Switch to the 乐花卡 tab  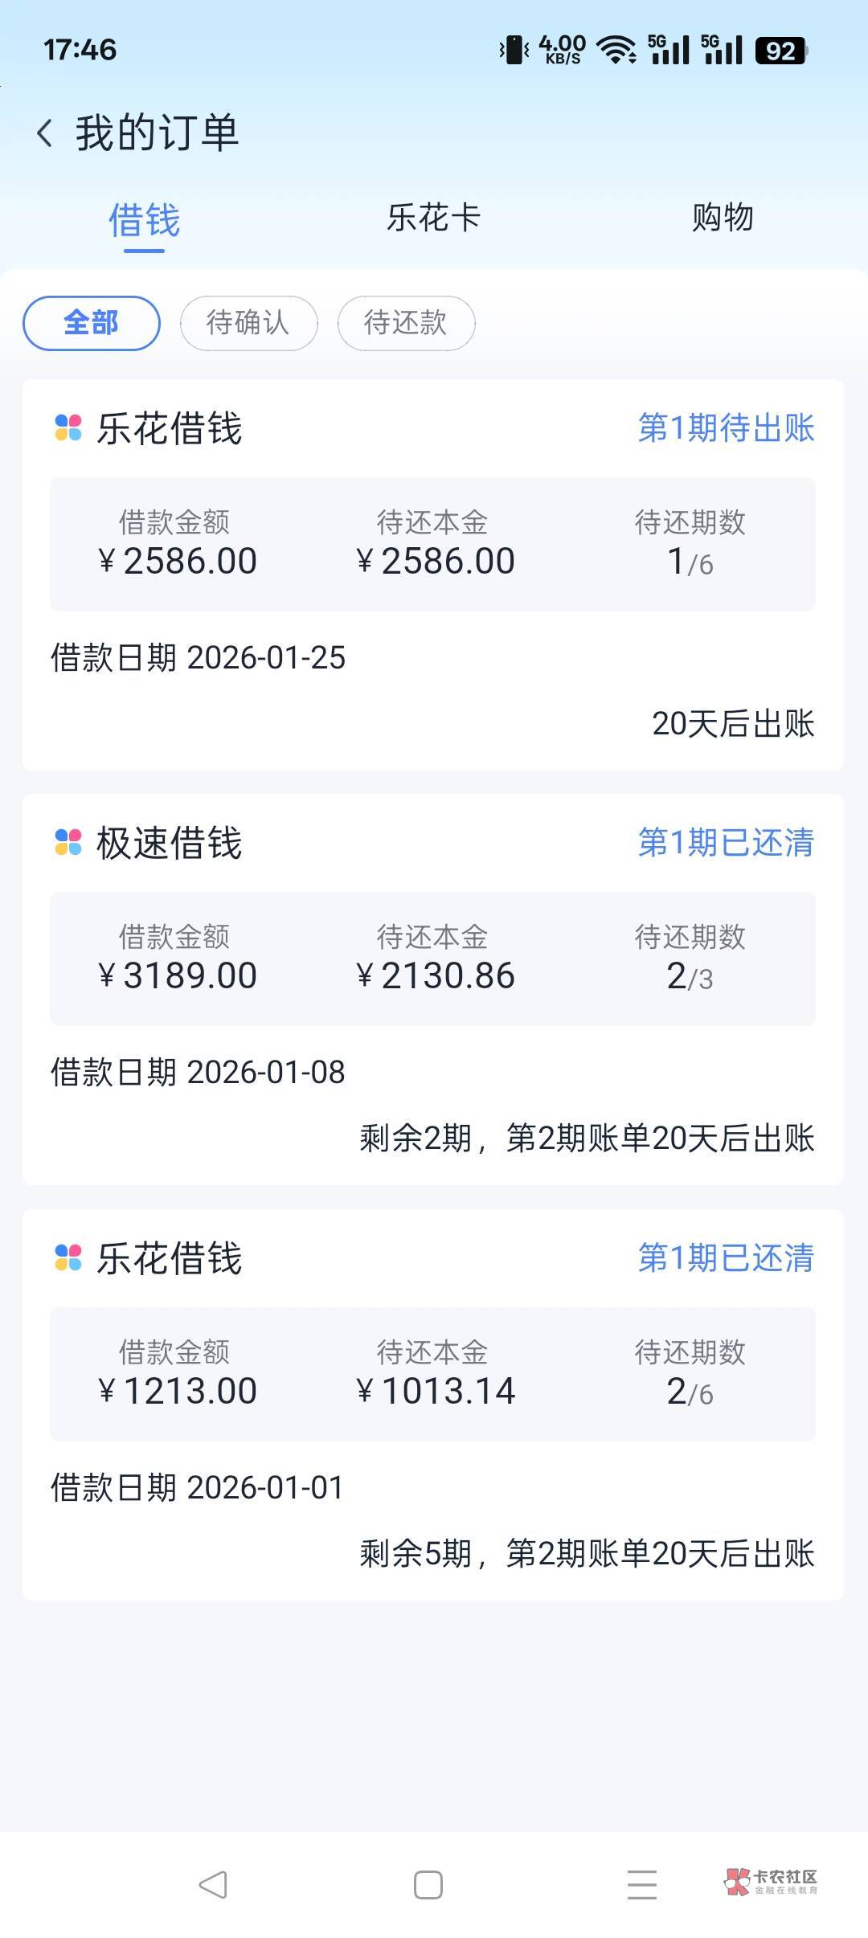coord(433,218)
